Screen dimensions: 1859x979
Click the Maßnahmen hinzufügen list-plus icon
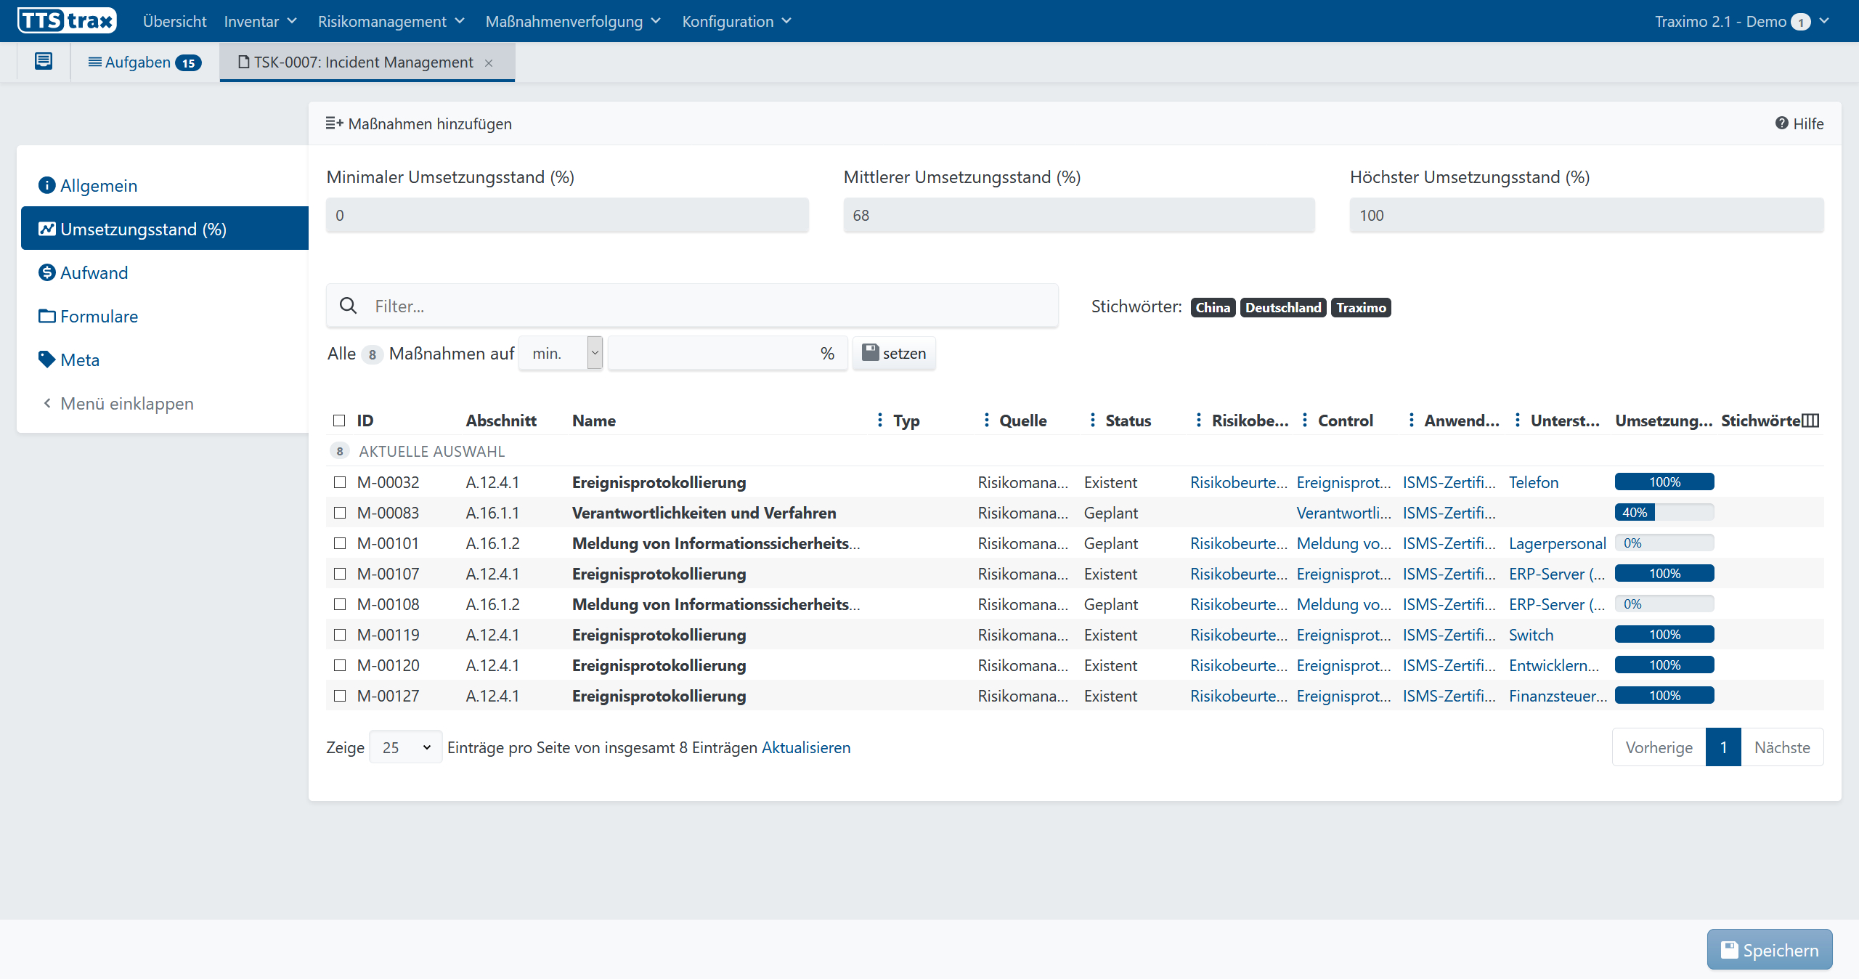(334, 123)
